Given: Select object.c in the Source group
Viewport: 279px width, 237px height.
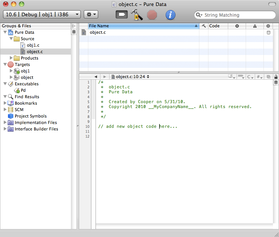Looking at the screenshot, I should tap(35, 52).
